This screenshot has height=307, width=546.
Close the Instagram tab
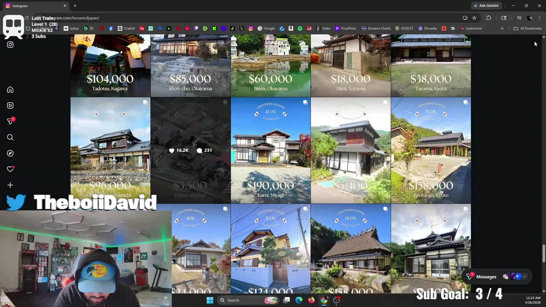[65, 6]
